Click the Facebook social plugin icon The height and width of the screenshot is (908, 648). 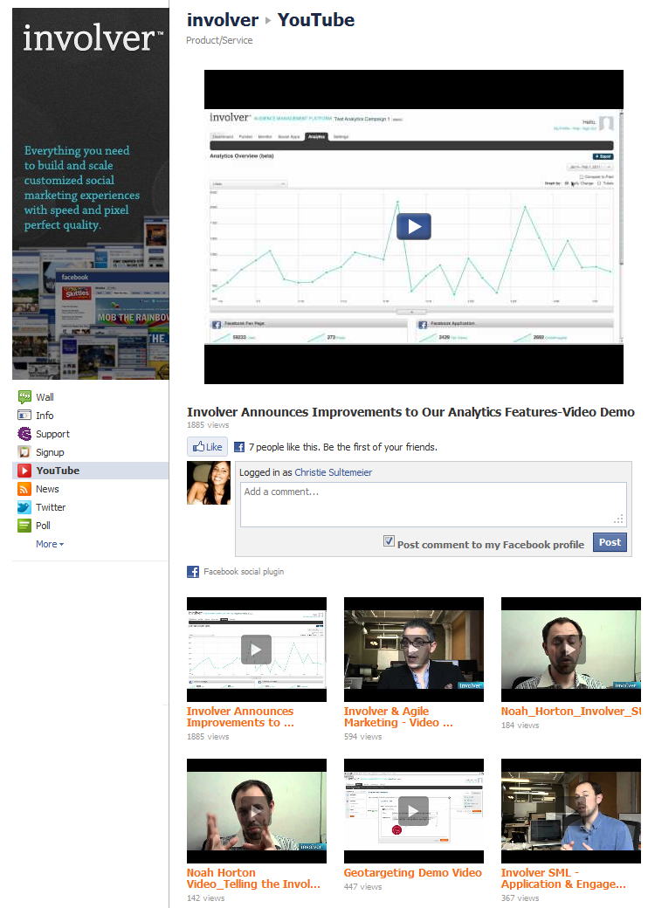pyautogui.click(x=193, y=572)
